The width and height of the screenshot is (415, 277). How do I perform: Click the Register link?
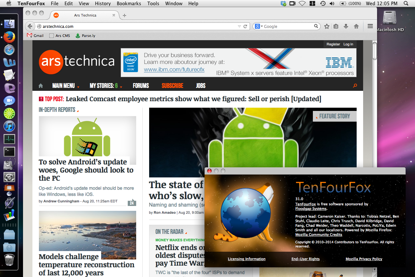coord(333,44)
